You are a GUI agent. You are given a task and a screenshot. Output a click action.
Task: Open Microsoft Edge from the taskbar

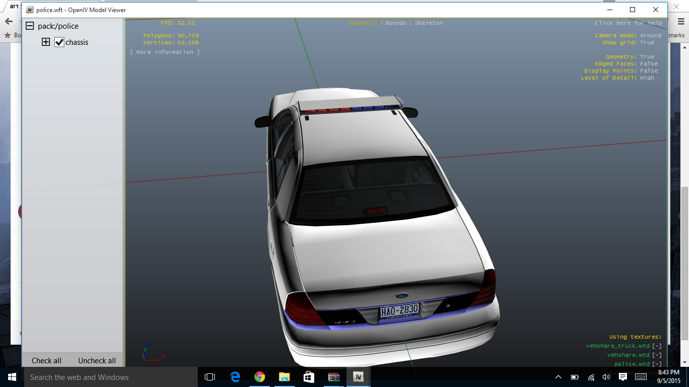(235, 377)
